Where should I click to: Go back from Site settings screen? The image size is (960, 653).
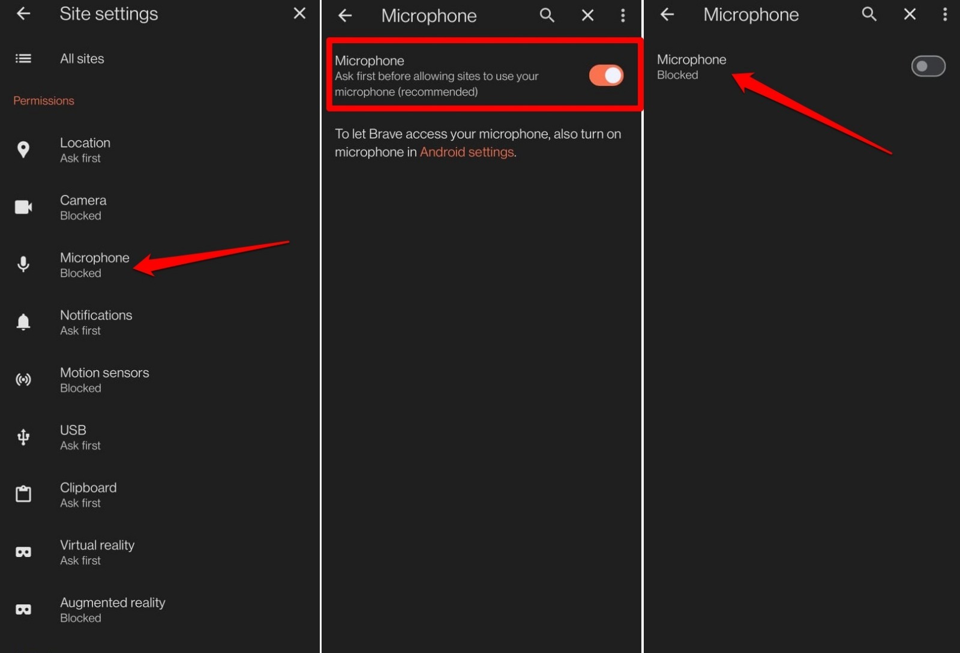click(x=23, y=13)
